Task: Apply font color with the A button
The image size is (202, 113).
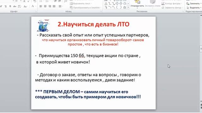Action: pyautogui.click(x=33, y=6)
